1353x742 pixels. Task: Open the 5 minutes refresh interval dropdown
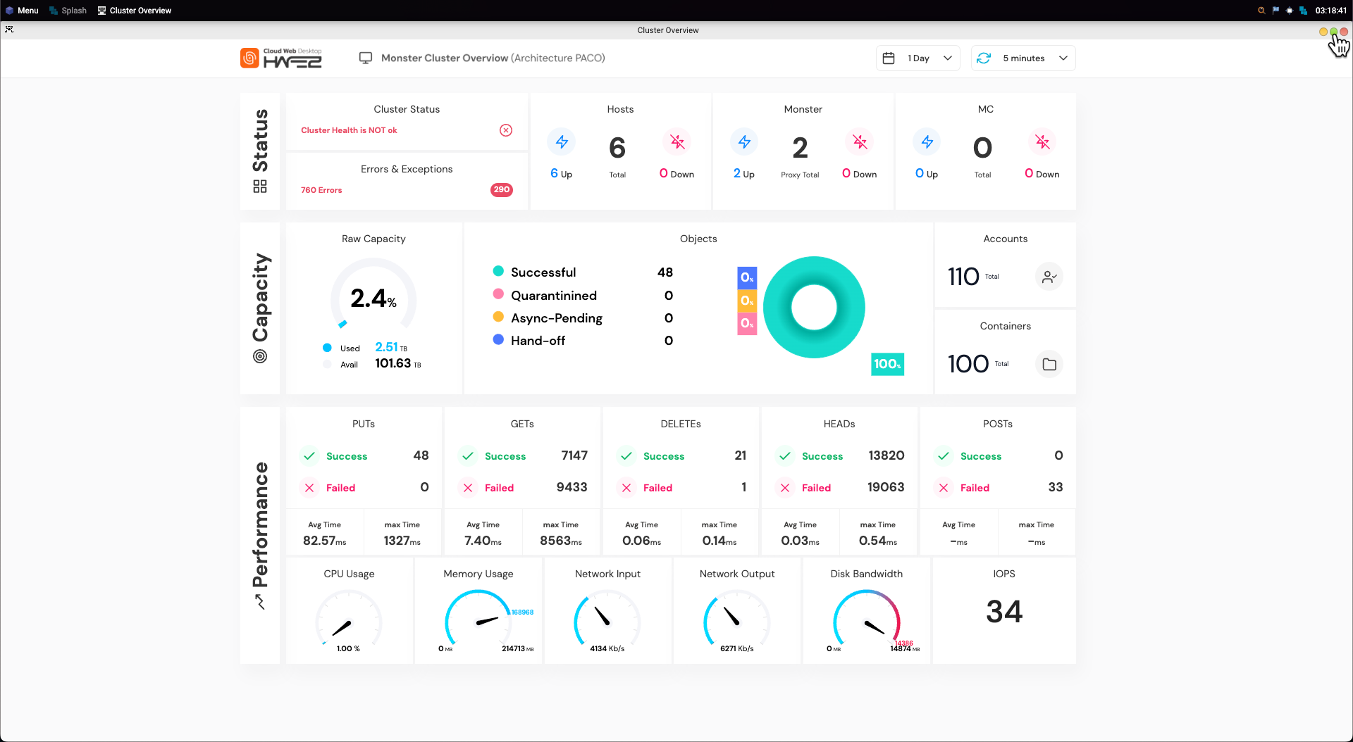[x=1063, y=58]
